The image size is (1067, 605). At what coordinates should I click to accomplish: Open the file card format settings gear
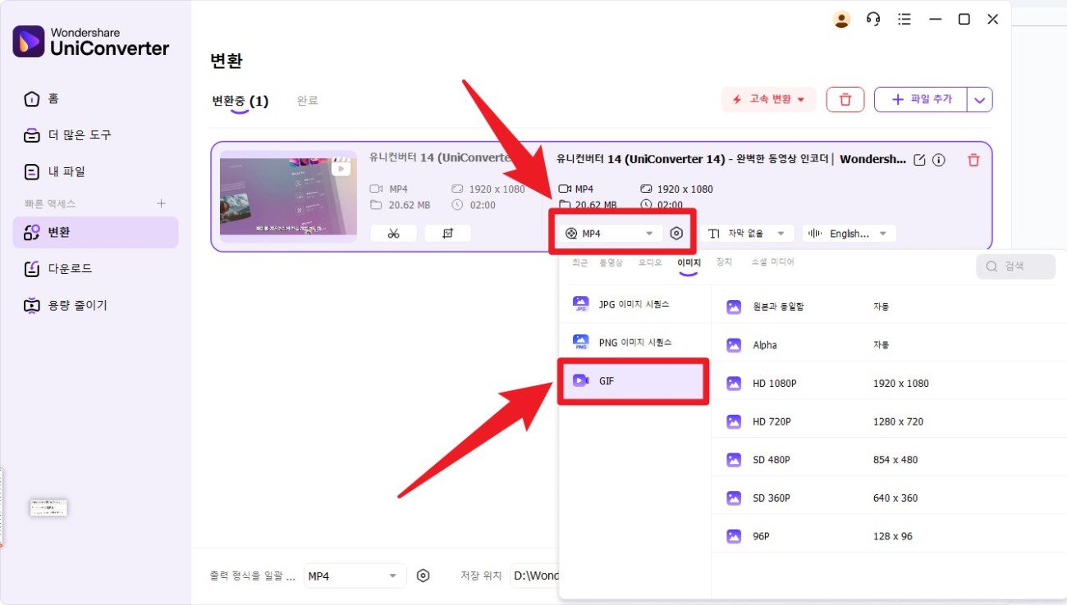[x=676, y=234]
